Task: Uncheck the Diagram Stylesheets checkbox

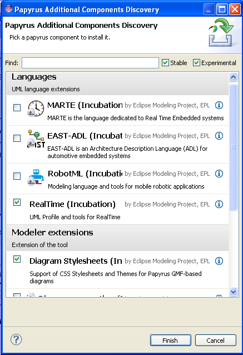Action: 17,259
